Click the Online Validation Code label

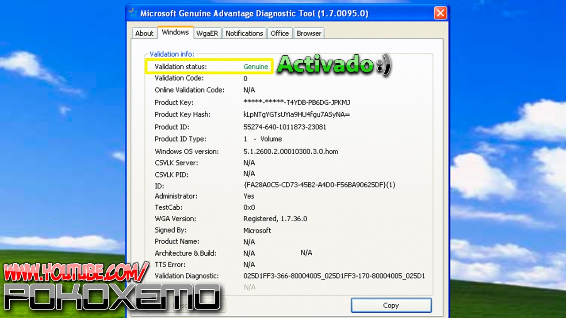(190, 90)
